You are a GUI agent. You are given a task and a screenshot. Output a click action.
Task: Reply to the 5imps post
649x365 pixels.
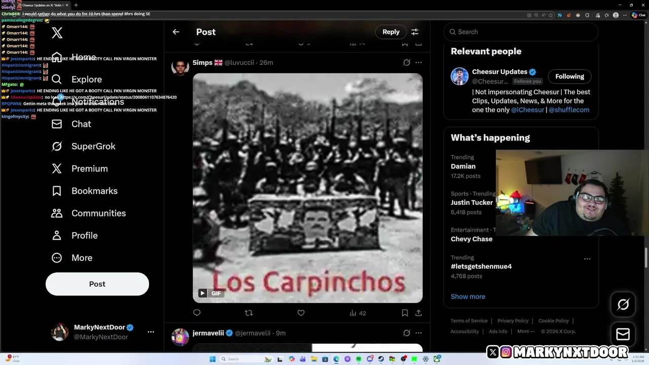pos(197,313)
